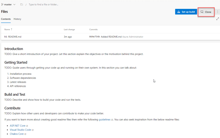Click the 'API references' list item

click(x=18, y=86)
